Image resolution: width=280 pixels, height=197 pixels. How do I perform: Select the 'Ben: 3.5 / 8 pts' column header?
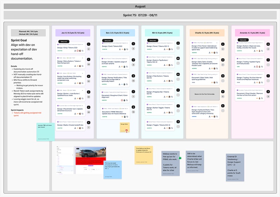click(118, 33)
